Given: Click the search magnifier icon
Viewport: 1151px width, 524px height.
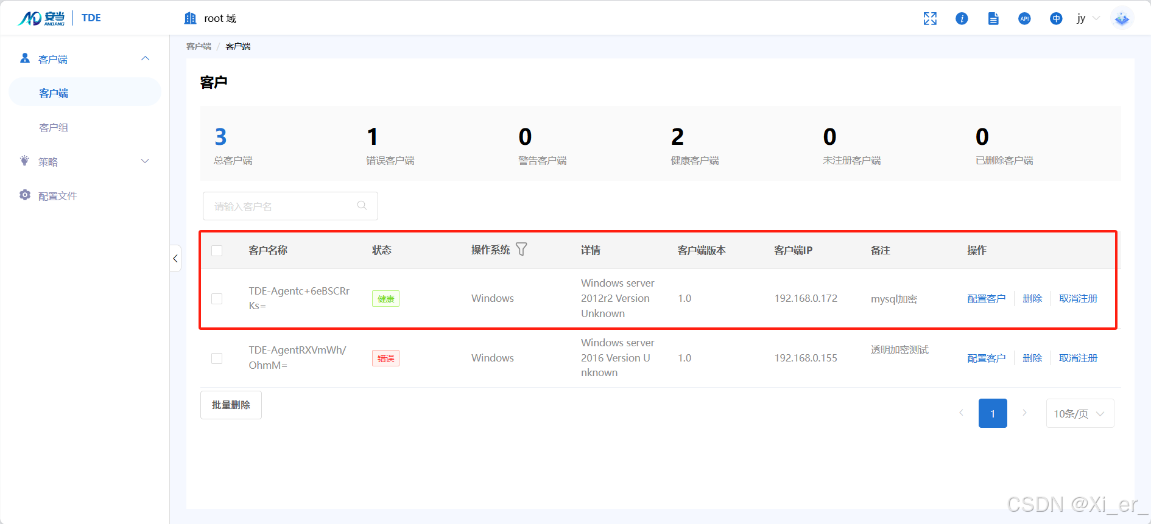Looking at the screenshot, I should (362, 206).
